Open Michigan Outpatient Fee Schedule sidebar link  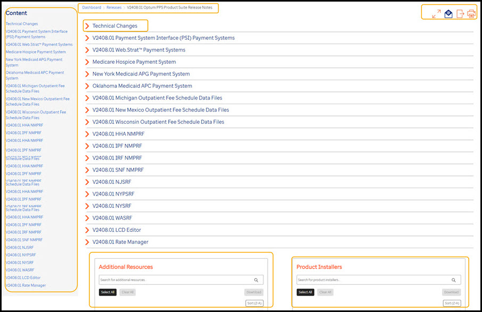[x=35, y=88]
